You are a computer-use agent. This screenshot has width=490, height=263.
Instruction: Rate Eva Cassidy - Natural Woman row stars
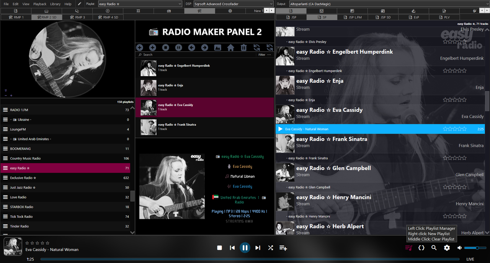pos(455,129)
